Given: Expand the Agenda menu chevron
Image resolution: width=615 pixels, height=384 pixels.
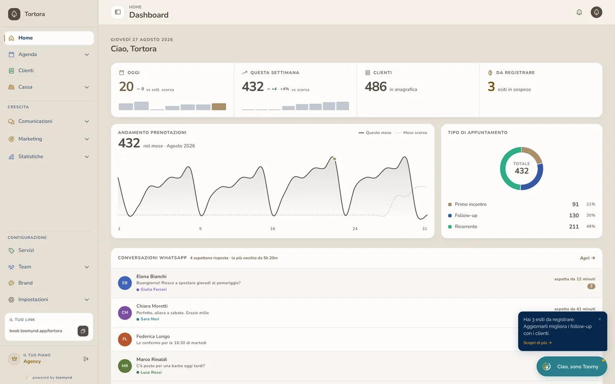Looking at the screenshot, I should 87,54.
